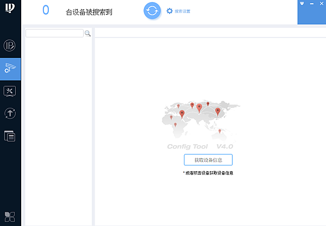
Task: Click the device count number 0
Action: (x=46, y=10)
